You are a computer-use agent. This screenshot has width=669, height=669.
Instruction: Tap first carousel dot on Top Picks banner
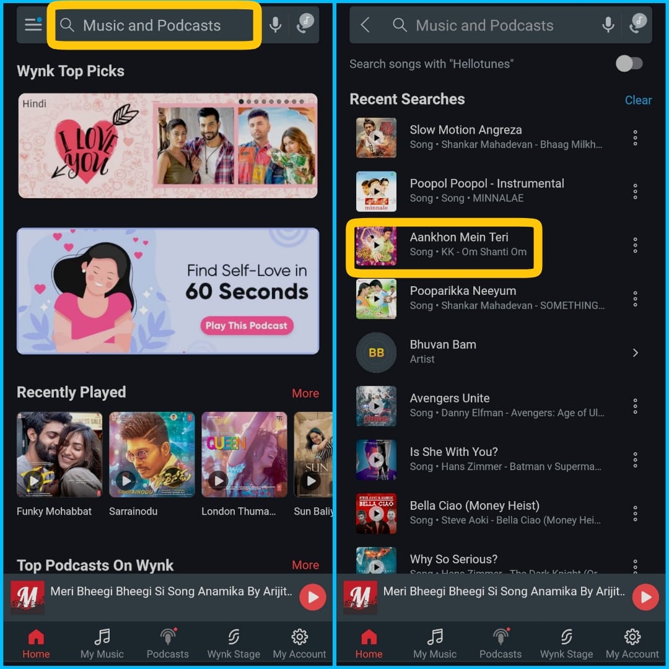tap(241, 102)
